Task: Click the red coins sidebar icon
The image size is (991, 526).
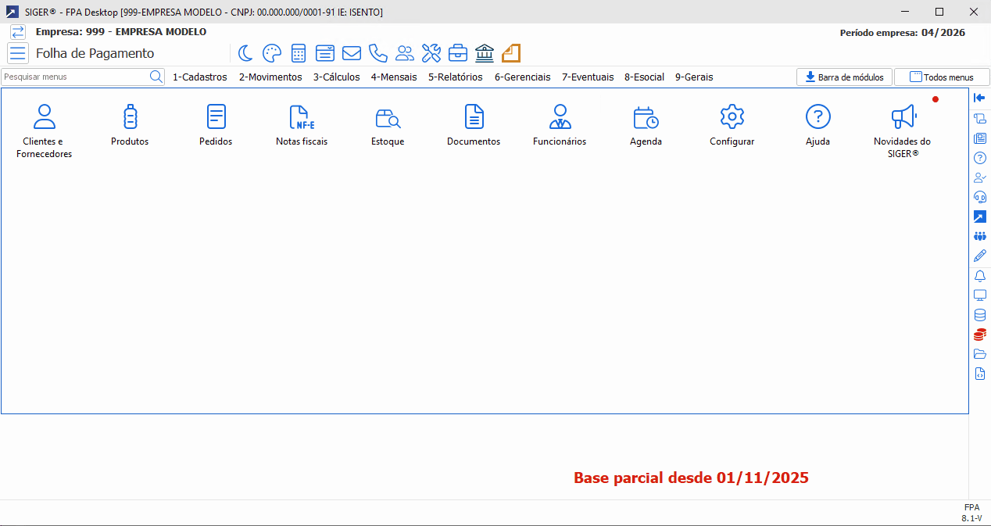Action: (979, 335)
